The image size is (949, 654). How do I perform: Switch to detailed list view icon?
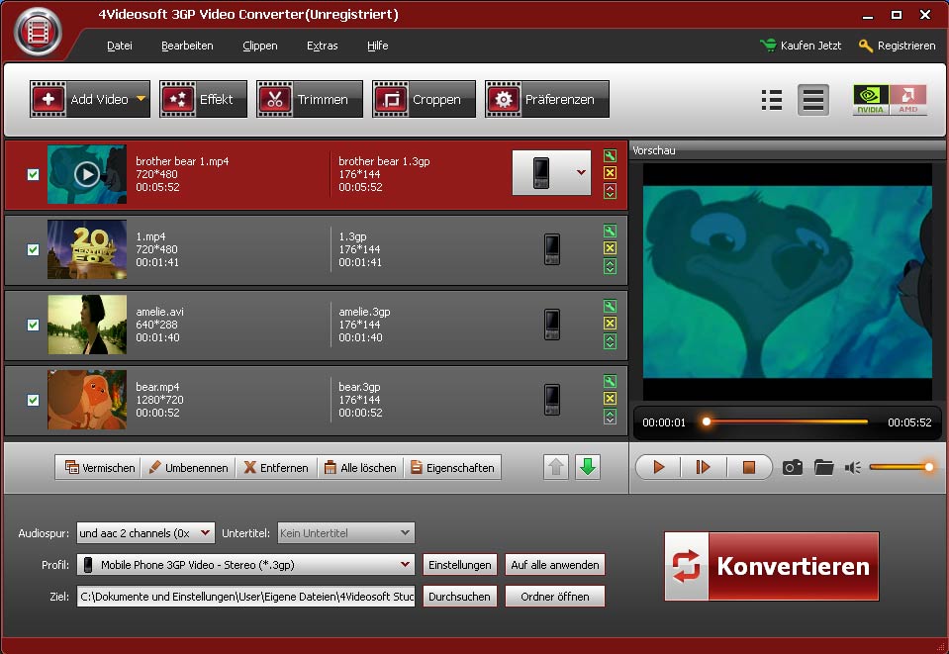772,100
